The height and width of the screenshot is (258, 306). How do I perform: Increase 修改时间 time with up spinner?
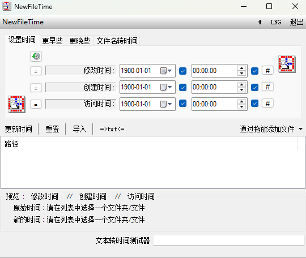pos(242,68)
